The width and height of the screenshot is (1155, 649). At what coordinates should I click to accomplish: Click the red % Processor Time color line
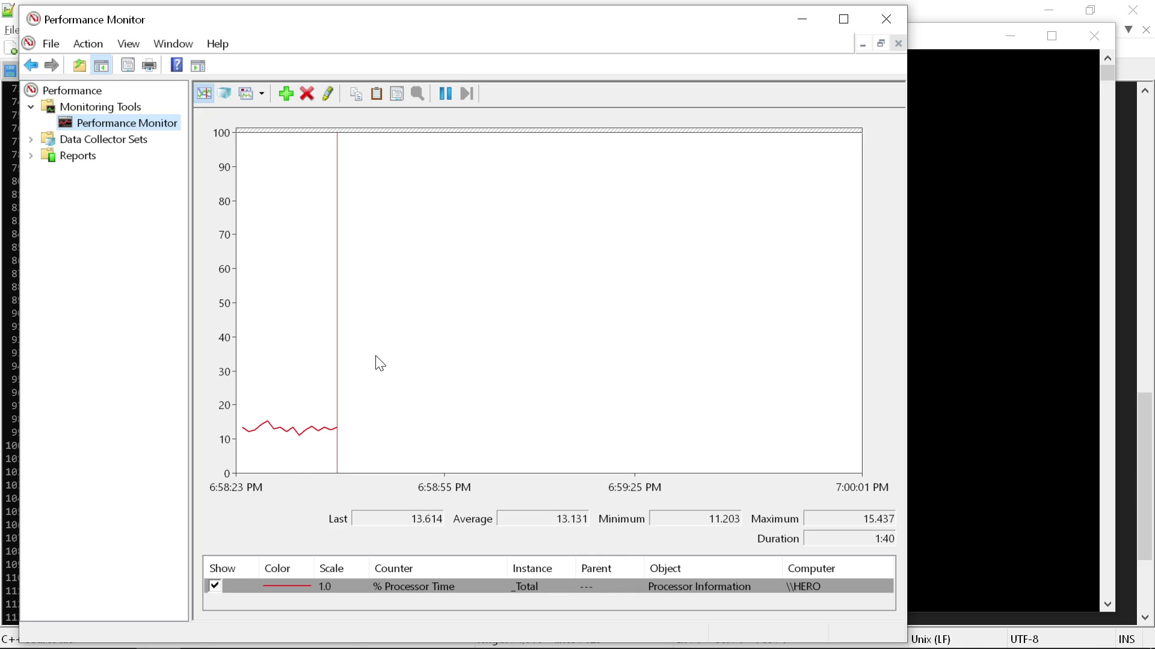coord(287,587)
